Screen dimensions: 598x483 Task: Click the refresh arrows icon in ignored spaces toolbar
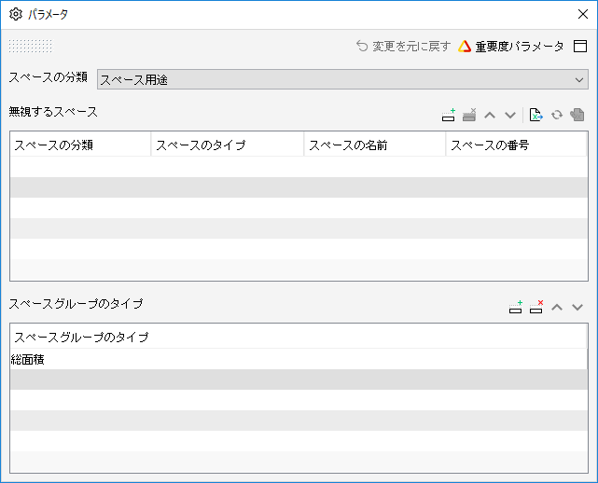pyautogui.click(x=557, y=115)
